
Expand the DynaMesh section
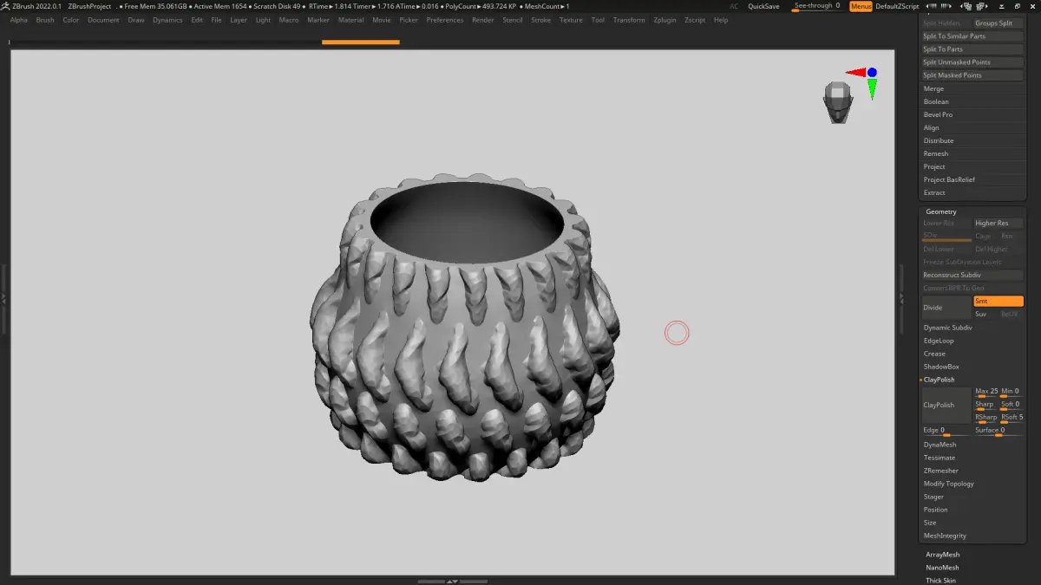coord(940,445)
